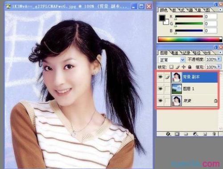Click the black foreground color swatch
Screen dimensions: 223x169
click(162, 18)
